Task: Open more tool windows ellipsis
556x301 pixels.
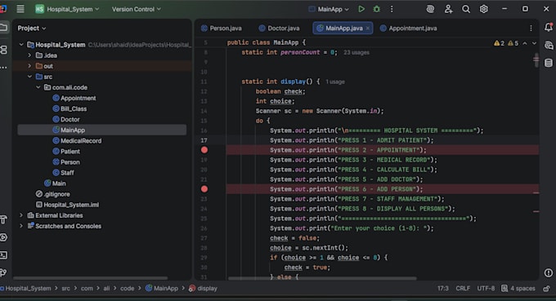Action: [x=3, y=67]
